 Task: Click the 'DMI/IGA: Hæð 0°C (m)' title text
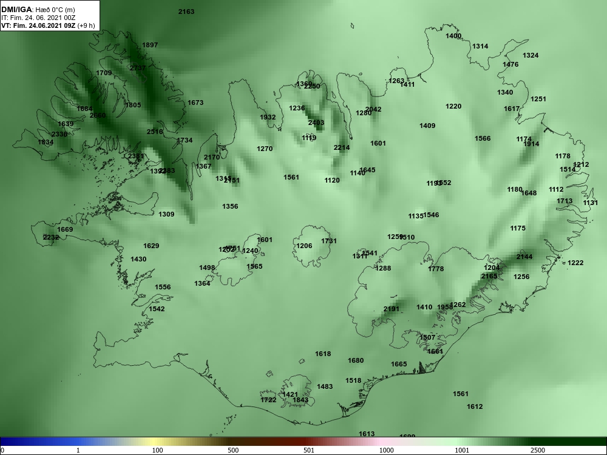point(38,10)
